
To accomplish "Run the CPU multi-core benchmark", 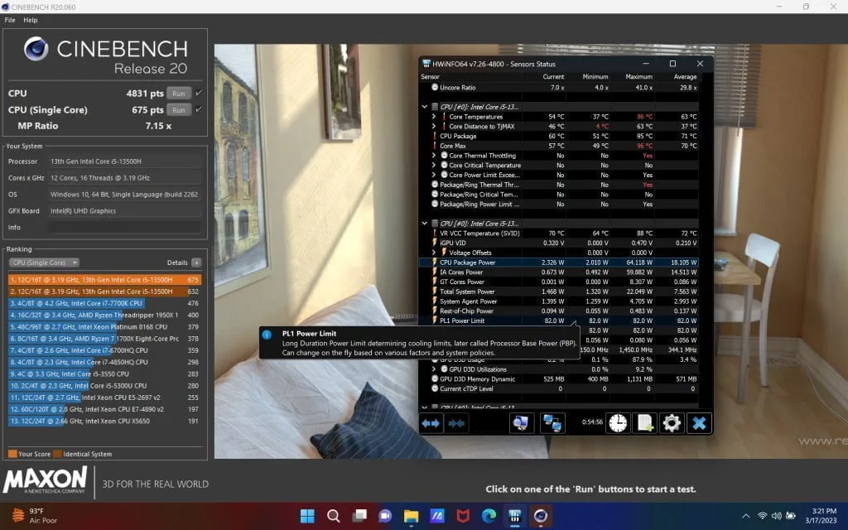I will pyautogui.click(x=178, y=94).
